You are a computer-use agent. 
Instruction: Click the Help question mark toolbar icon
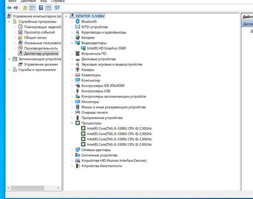[41, 8]
